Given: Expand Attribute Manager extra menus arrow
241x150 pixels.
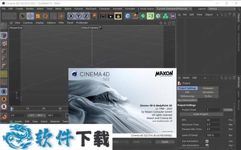Looking at the screenshot, I should click(205, 78).
